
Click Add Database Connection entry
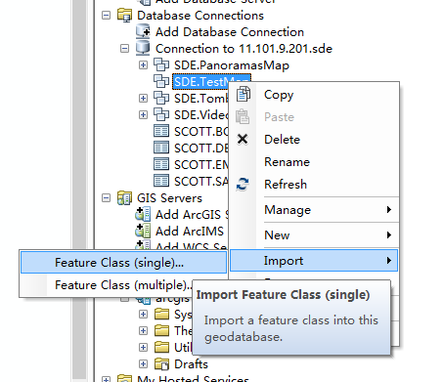230,32
